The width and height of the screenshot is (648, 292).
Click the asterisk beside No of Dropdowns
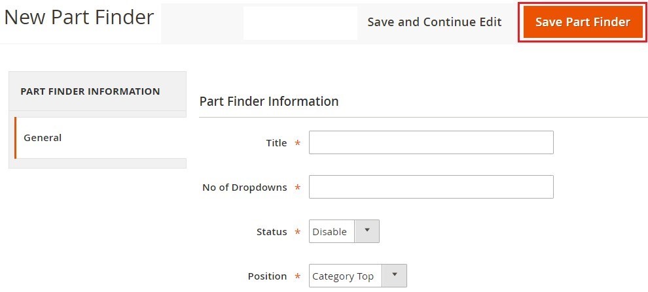click(298, 188)
